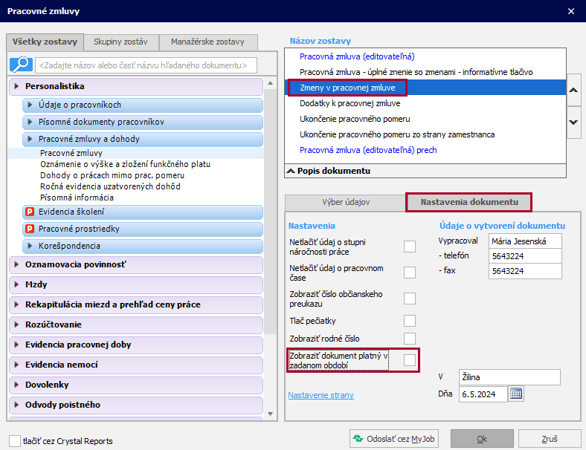Click the Evidencia školení P icon
586x450 pixels.
[30, 212]
